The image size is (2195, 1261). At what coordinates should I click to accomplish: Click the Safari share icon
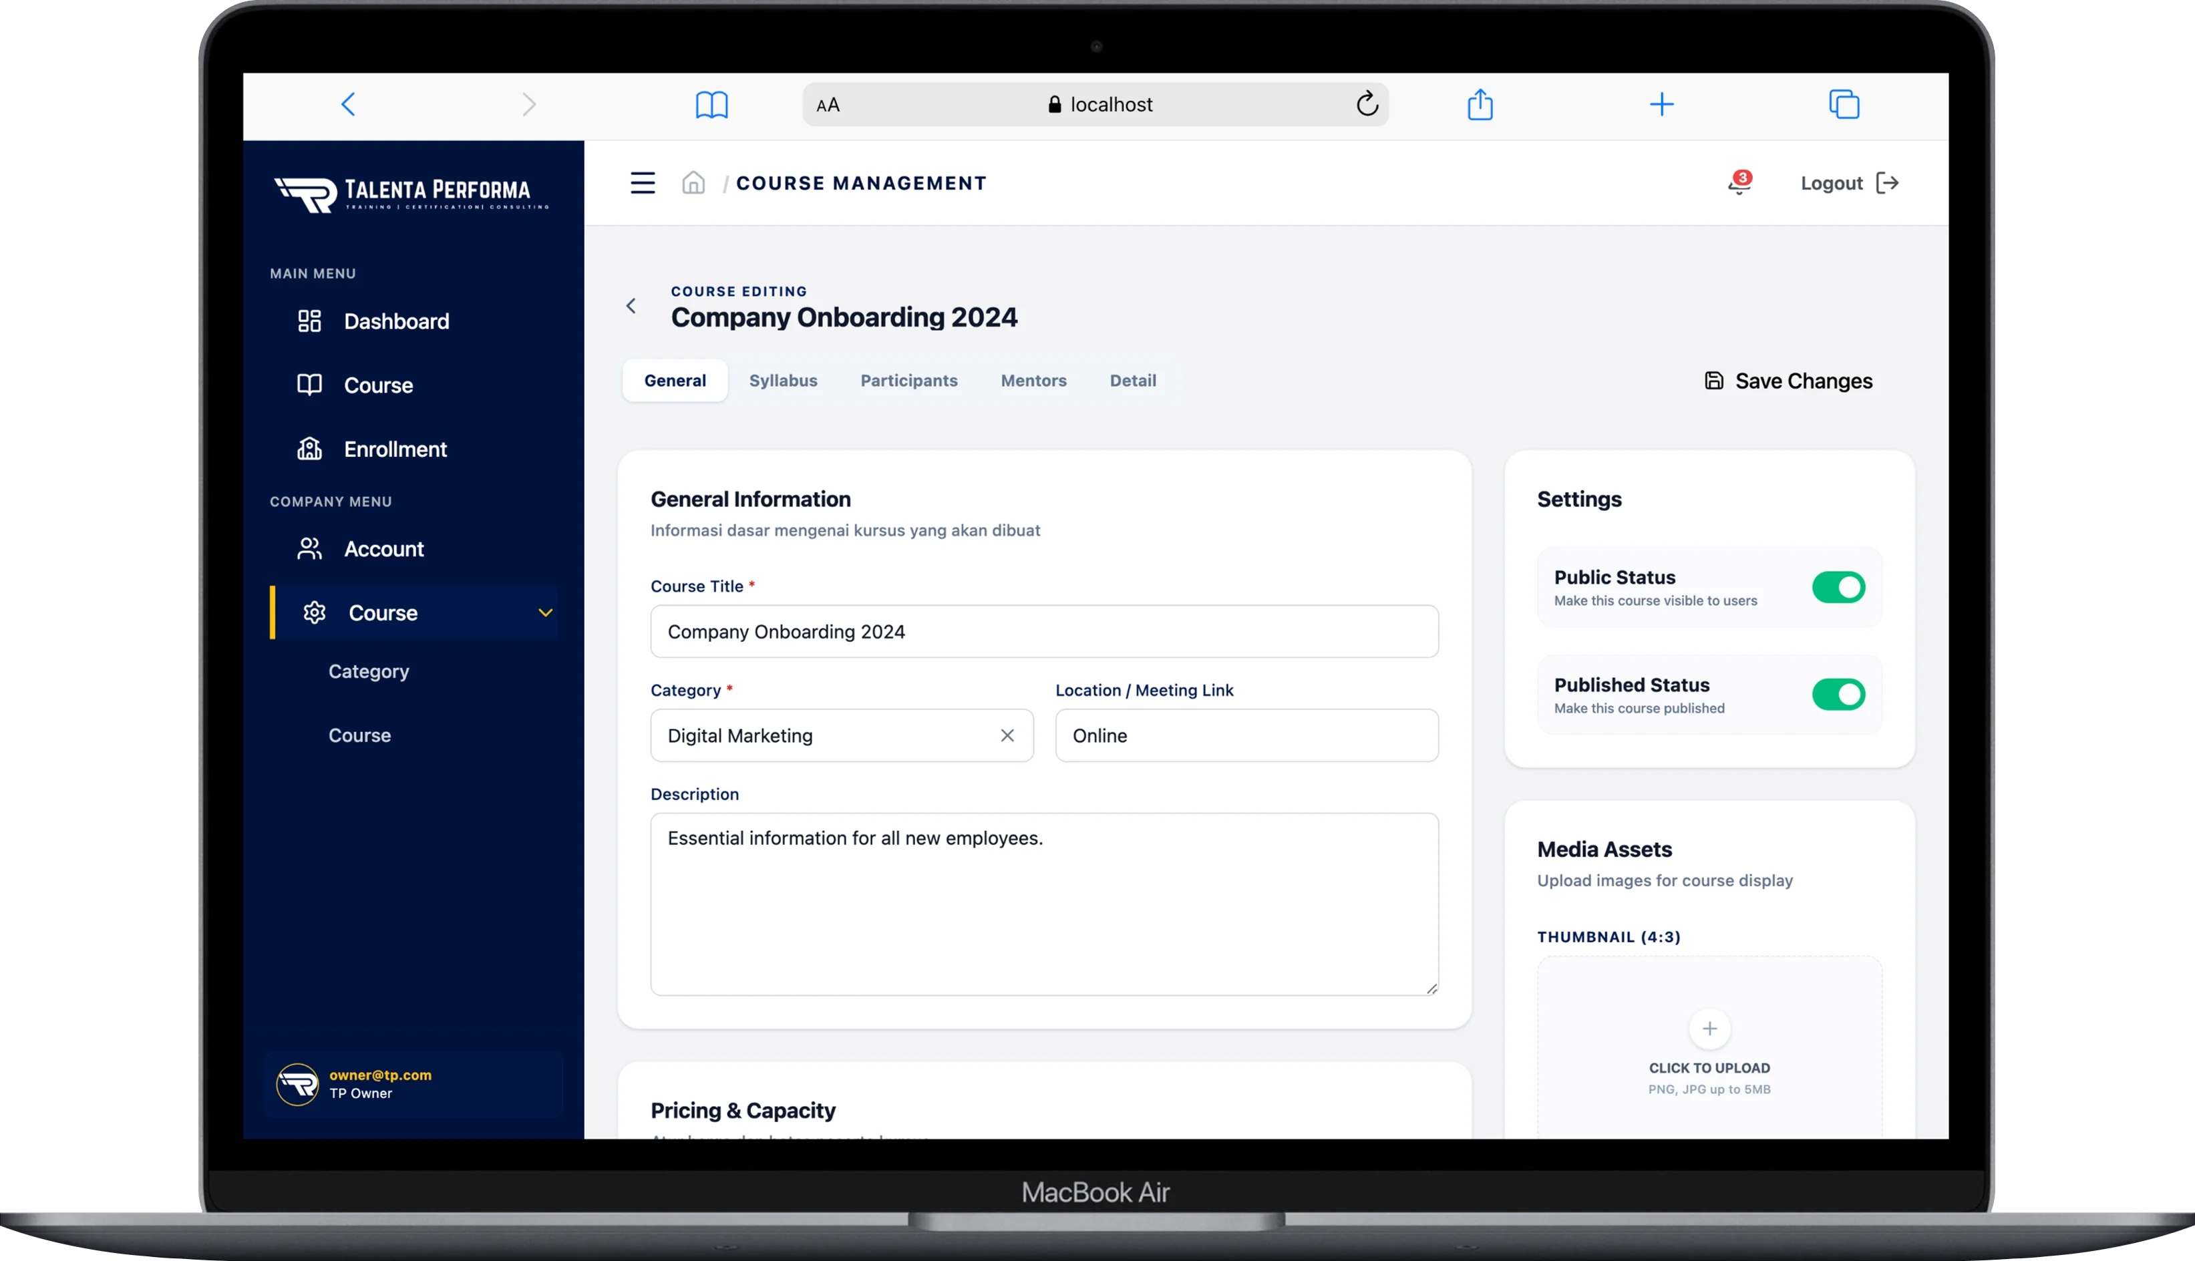point(1480,105)
